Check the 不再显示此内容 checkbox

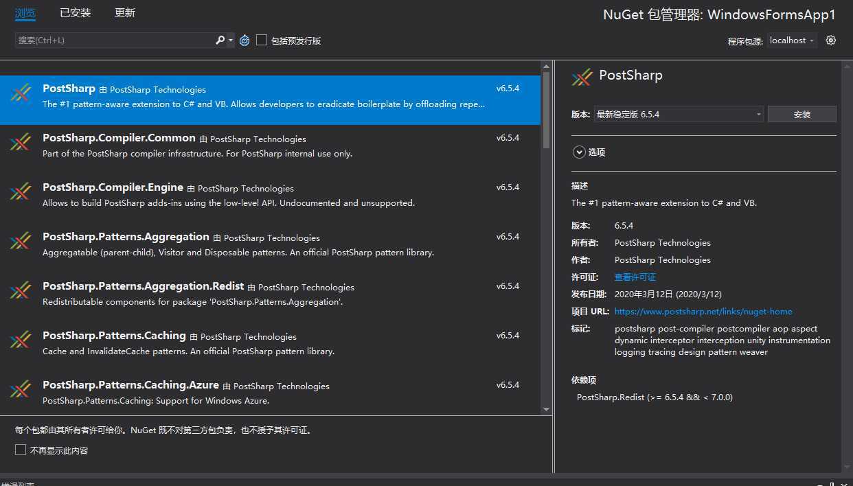click(21, 450)
